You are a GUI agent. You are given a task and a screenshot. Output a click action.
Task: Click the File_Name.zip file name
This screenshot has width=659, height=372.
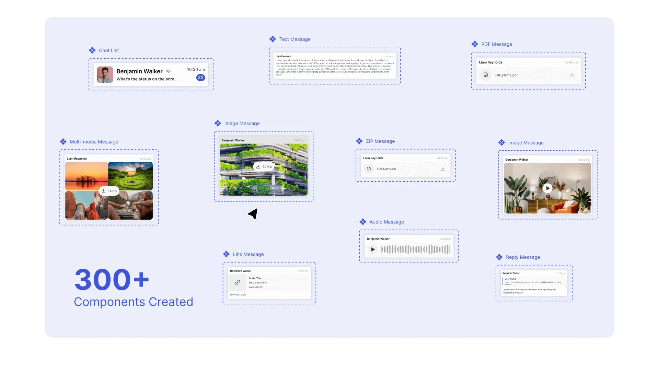coord(386,169)
